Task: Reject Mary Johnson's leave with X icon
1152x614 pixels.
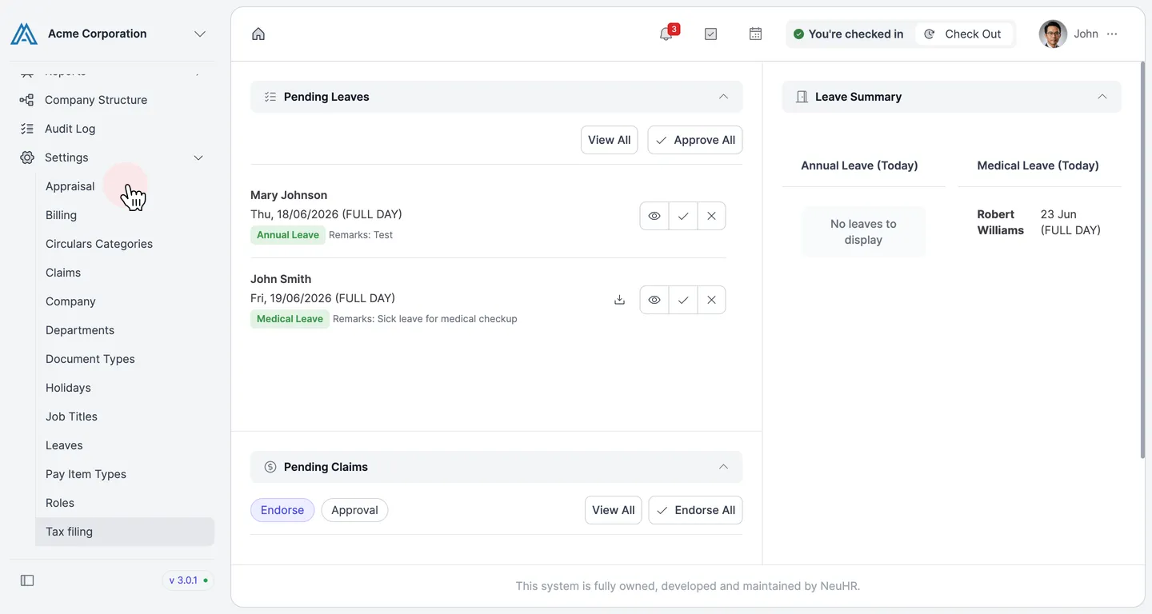Action: point(711,216)
